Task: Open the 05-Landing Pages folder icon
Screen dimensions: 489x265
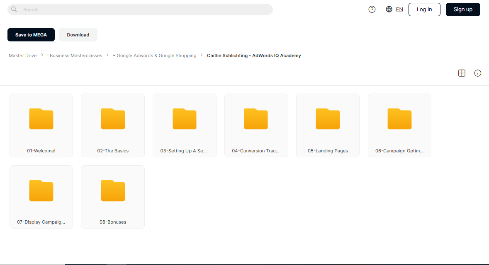Action: 328,119
